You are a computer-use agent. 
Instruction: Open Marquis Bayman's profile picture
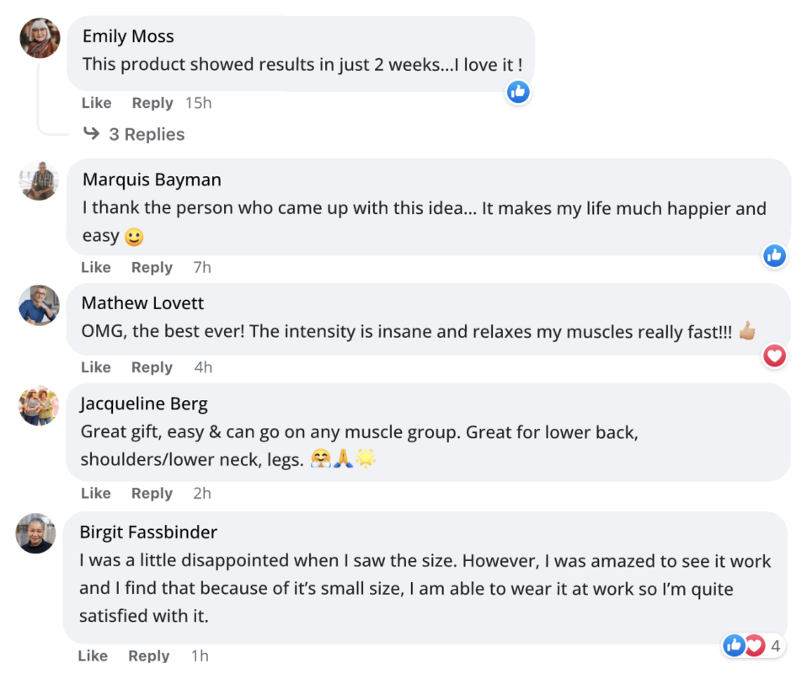pyautogui.click(x=40, y=180)
